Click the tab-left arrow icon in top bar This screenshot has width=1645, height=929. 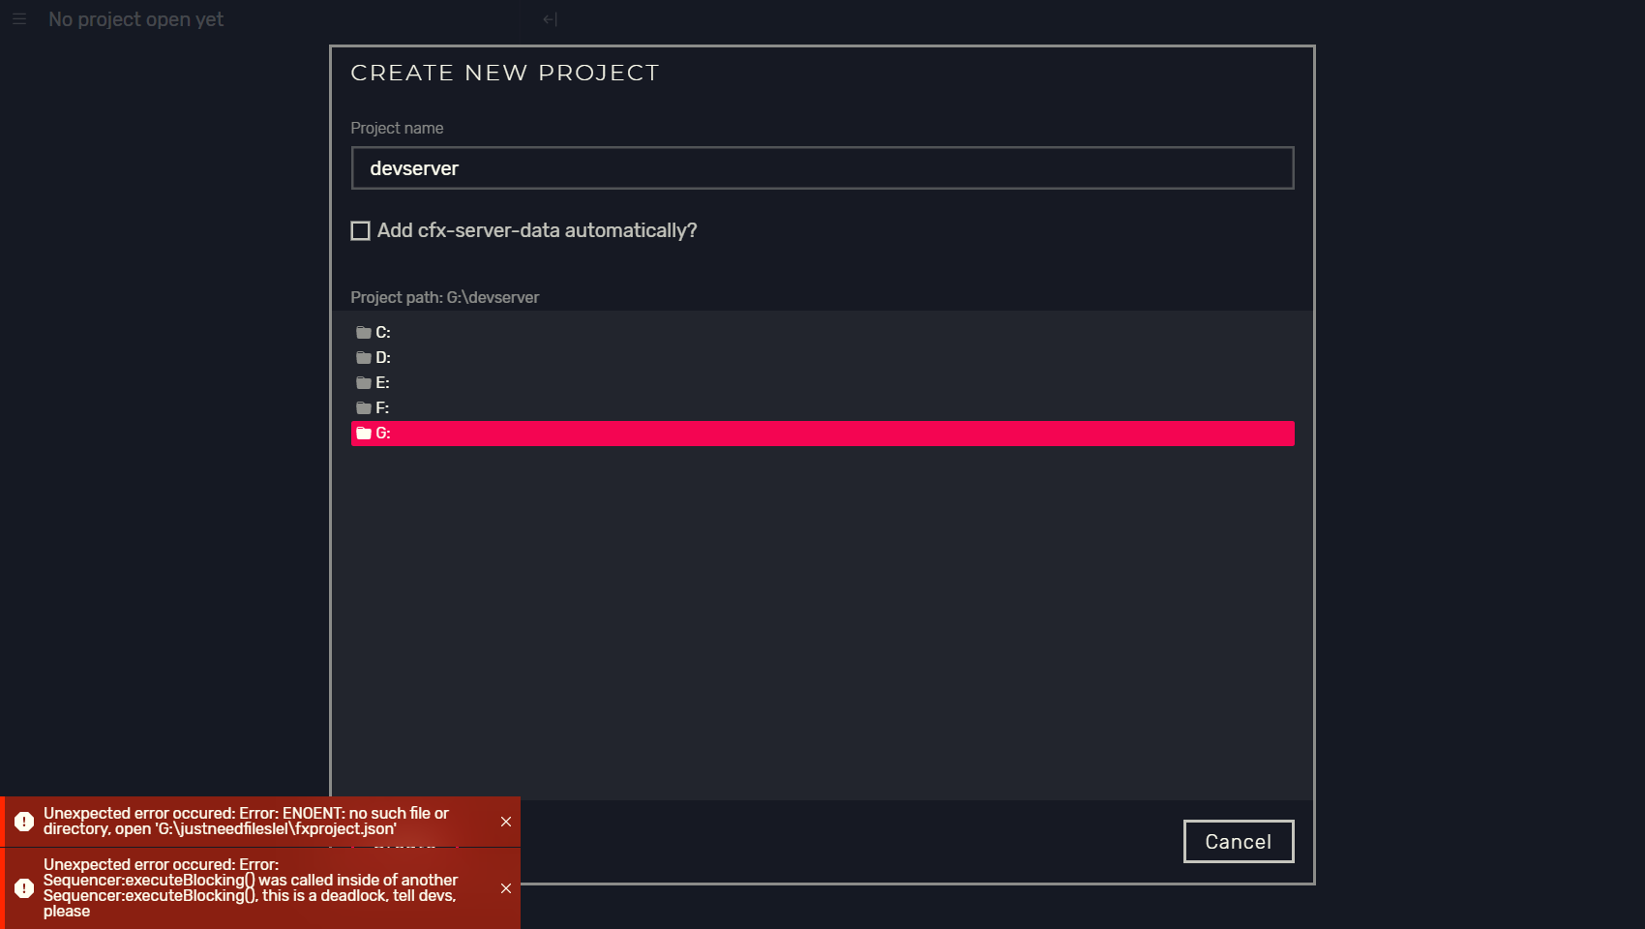549,18
